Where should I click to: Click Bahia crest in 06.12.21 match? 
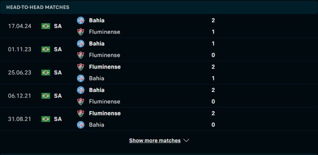tap(81, 90)
